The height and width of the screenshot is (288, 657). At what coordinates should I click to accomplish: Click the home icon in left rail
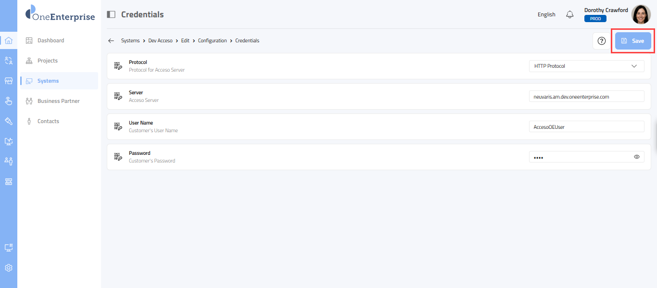8,40
